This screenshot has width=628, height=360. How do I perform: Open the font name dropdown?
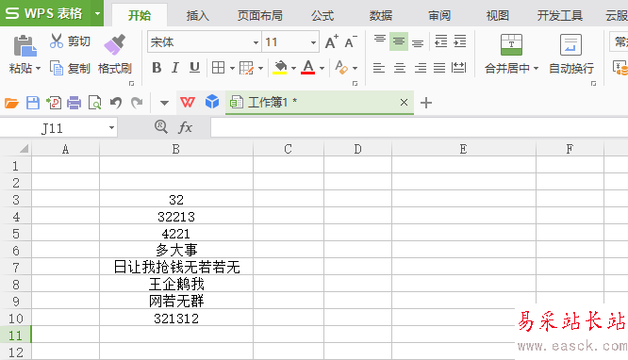click(256, 42)
